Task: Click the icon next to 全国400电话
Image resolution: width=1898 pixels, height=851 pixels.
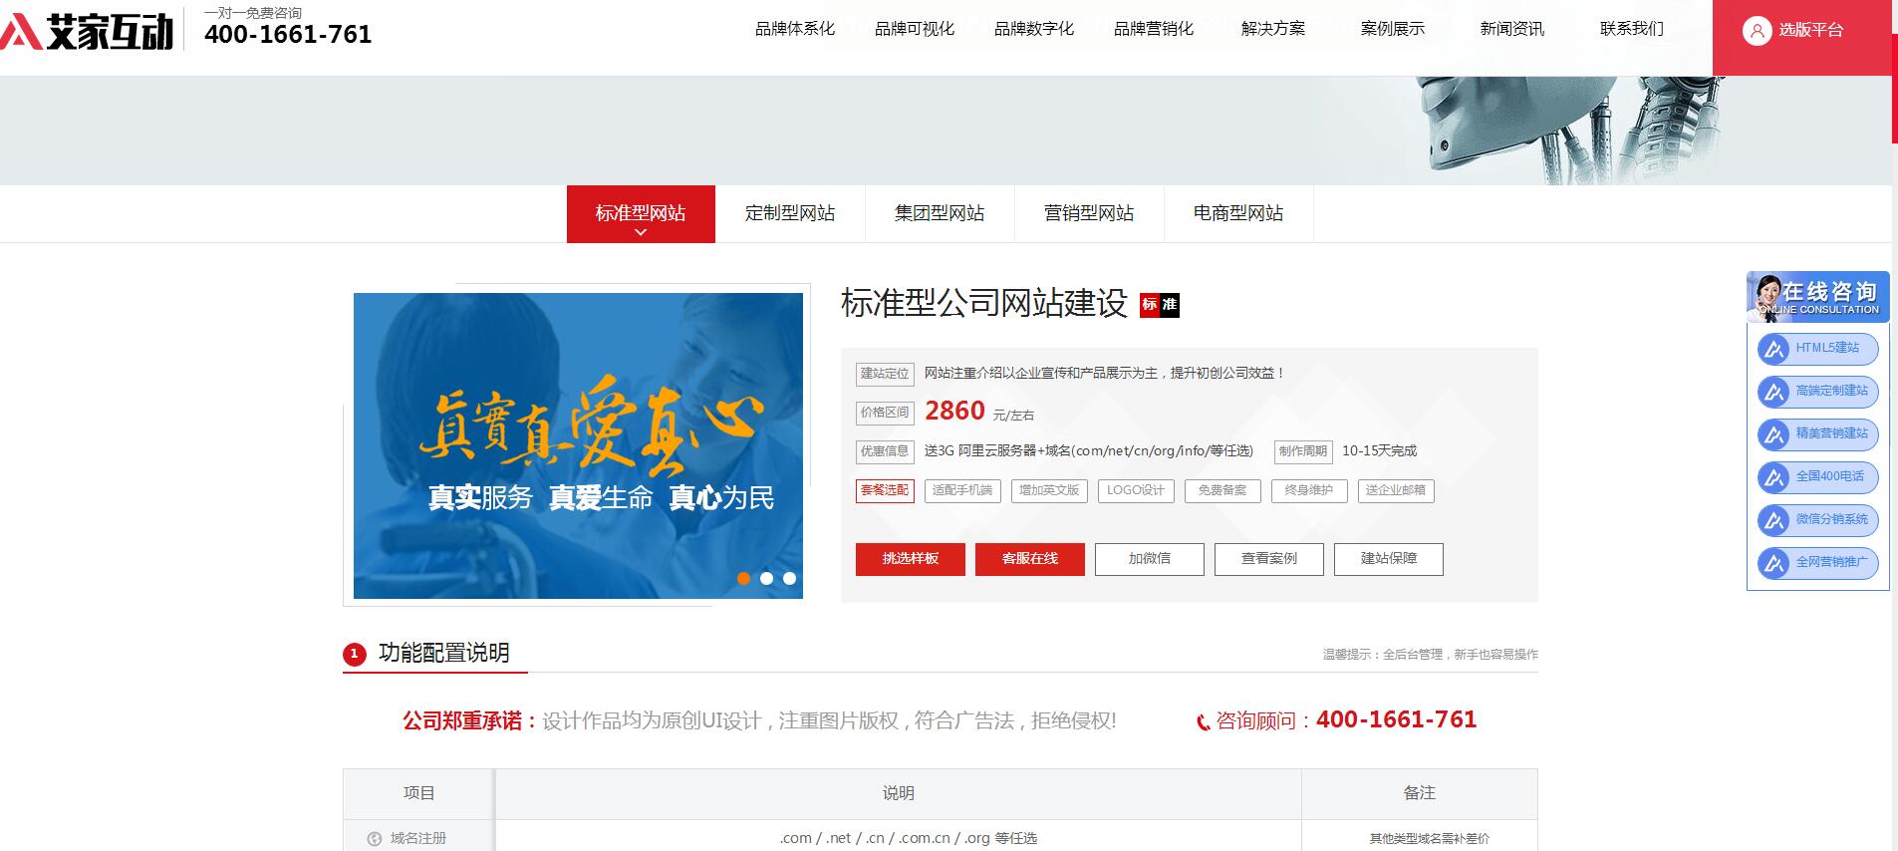Action: [x=1773, y=477]
